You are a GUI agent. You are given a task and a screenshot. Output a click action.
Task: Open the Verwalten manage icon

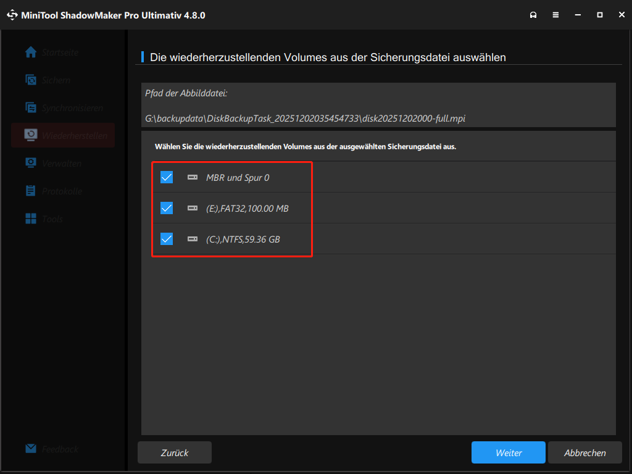[31, 163]
